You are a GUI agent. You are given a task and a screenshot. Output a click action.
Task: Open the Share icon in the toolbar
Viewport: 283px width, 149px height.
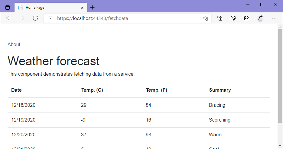pyautogui.click(x=246, y=18)
